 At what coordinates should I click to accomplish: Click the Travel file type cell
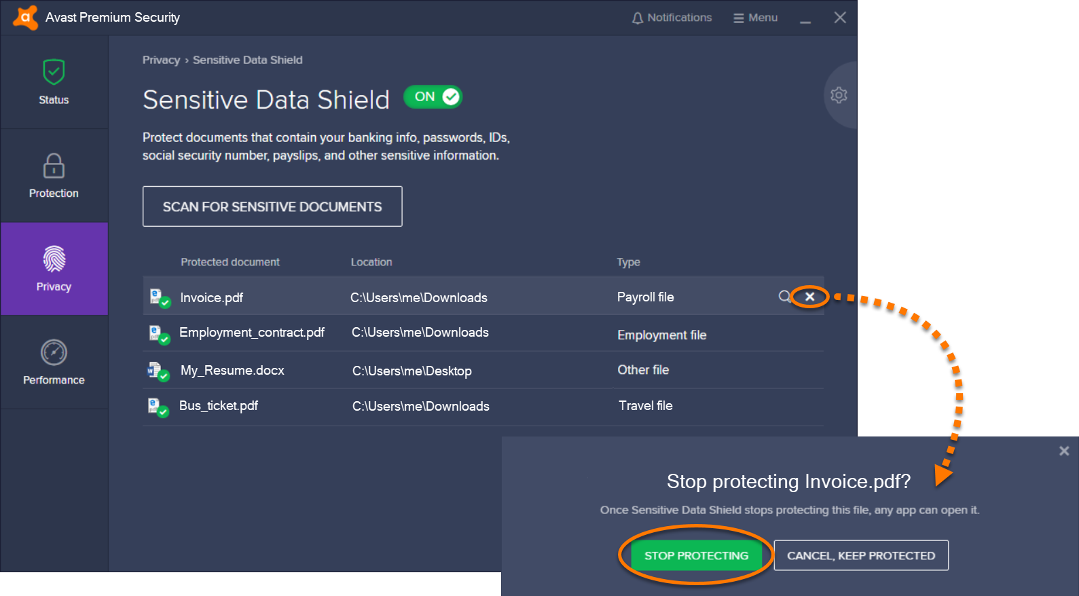click(x=645, y=405)
